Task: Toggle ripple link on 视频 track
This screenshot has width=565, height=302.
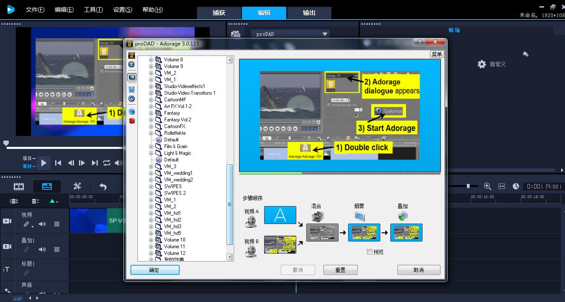Action: pyautogui.click(x=26, y=224)
